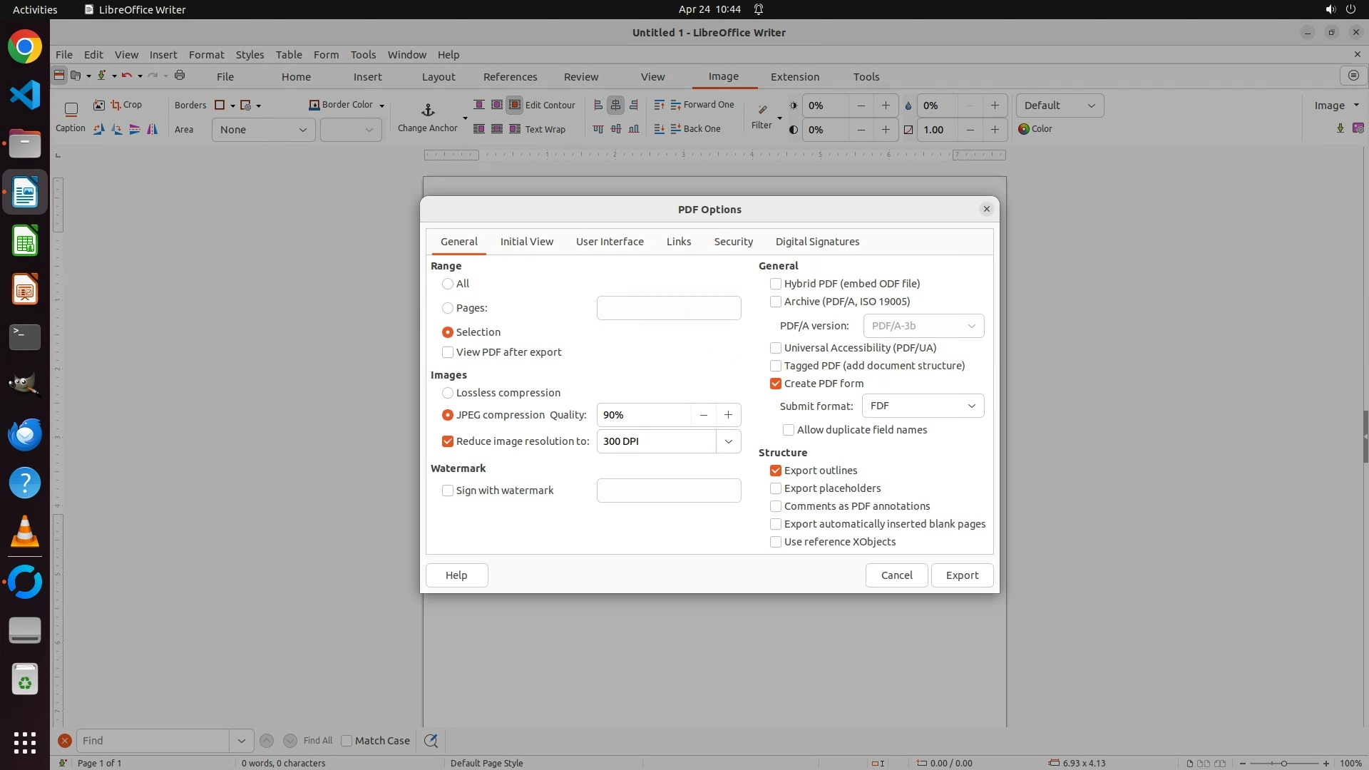This screenshot has width=1369, height=770.
Task: Open the 300 DPI resolution dropdown
Action: (728, 441)
